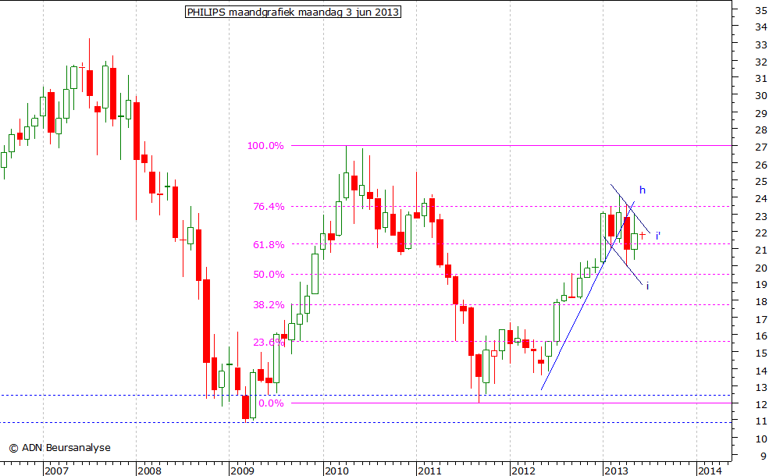
Task: Click price value 12 on right axis
Action: point(760,404)
